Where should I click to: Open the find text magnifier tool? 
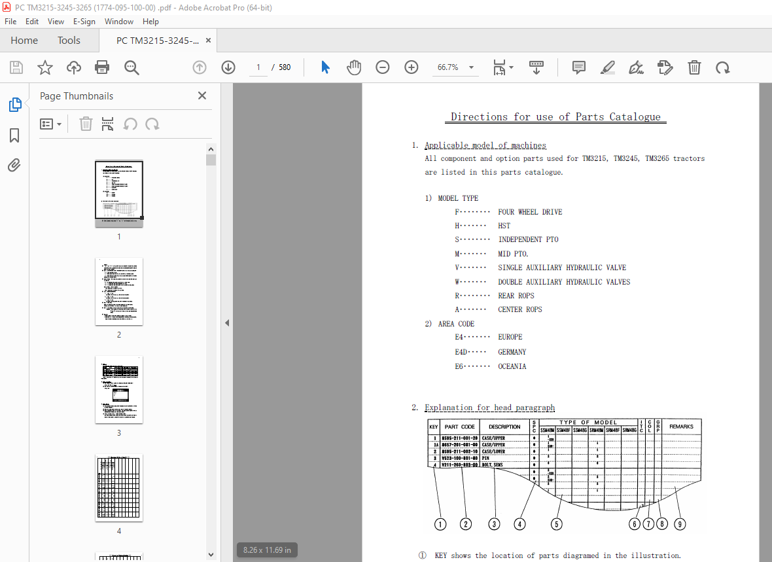pos(132,67)
